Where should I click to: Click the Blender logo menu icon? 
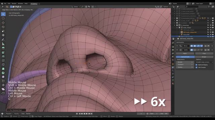(x=2, y=4)
